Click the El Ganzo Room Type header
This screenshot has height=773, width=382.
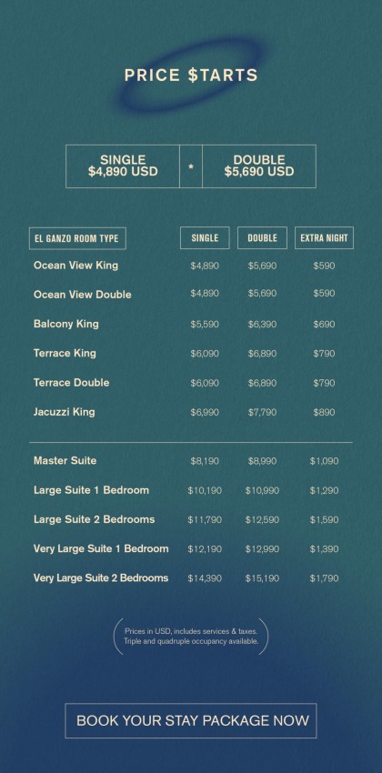coord(77,238)
